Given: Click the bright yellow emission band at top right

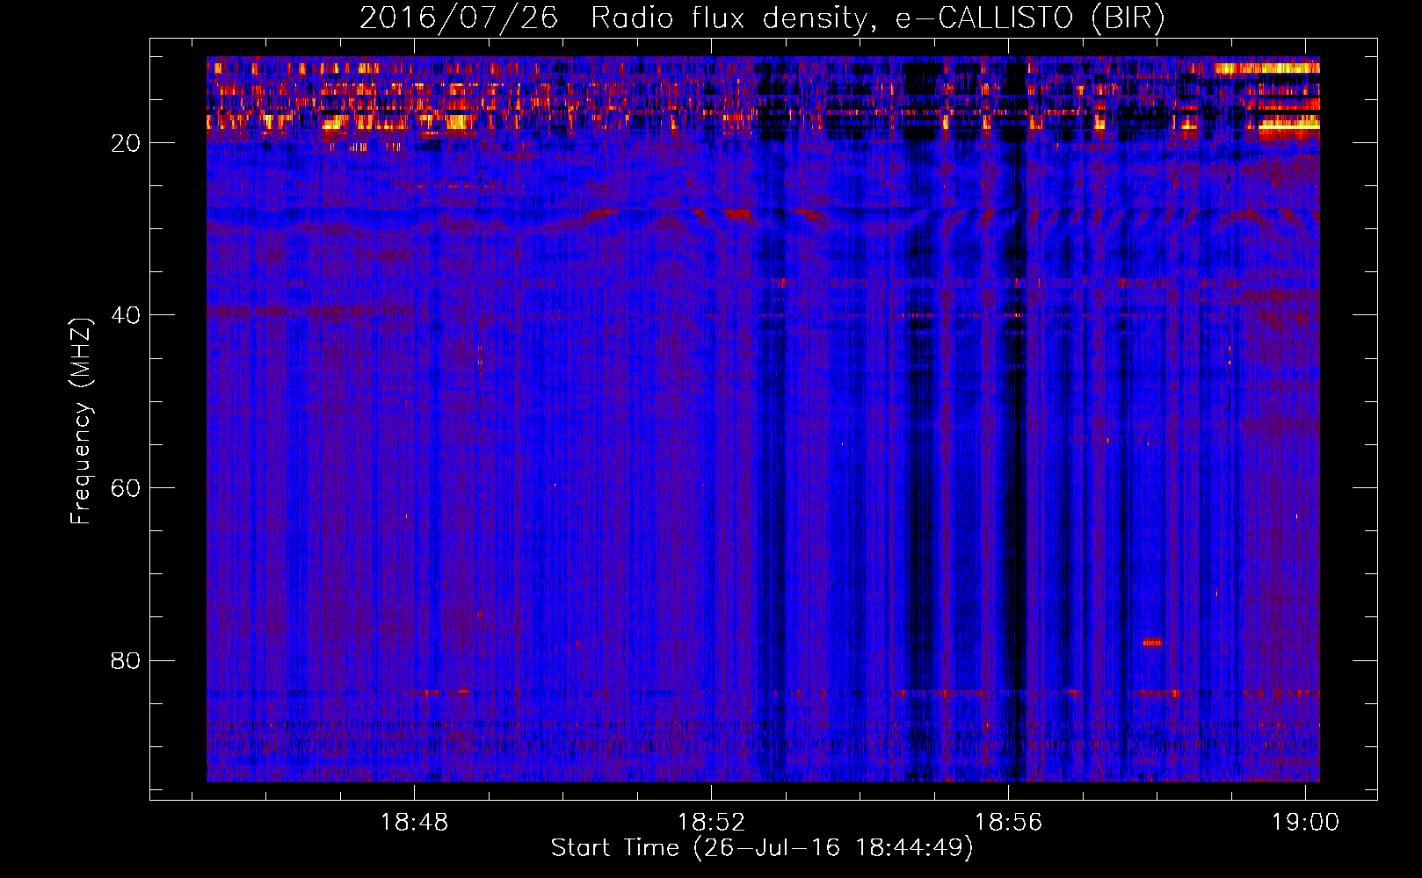Looking at the screenshot, I should click(1266, 68).
